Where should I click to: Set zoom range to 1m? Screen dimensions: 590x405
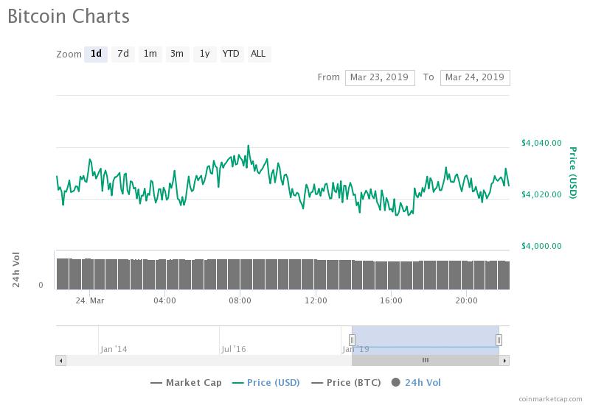coord(150,54)
